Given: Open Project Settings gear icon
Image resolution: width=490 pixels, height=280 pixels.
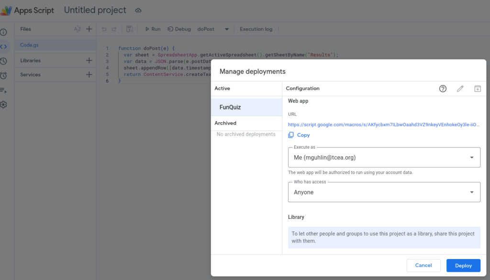Looking at the screenshot, I should [x=4, y=105].
